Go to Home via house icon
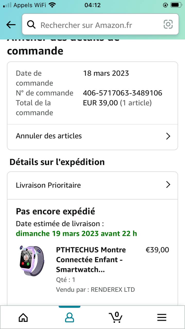Image resolution: width=185 pixels, height=329 pixels. [x=23, y=318]
